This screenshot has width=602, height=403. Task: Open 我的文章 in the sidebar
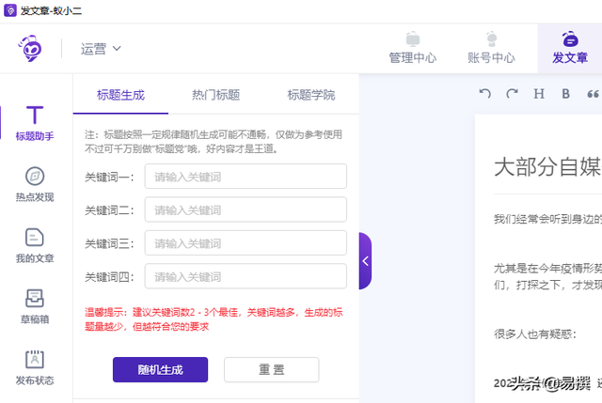[35, 246]
